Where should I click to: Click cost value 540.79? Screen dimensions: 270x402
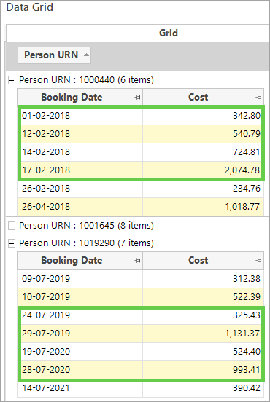click(x=247, y=134)
